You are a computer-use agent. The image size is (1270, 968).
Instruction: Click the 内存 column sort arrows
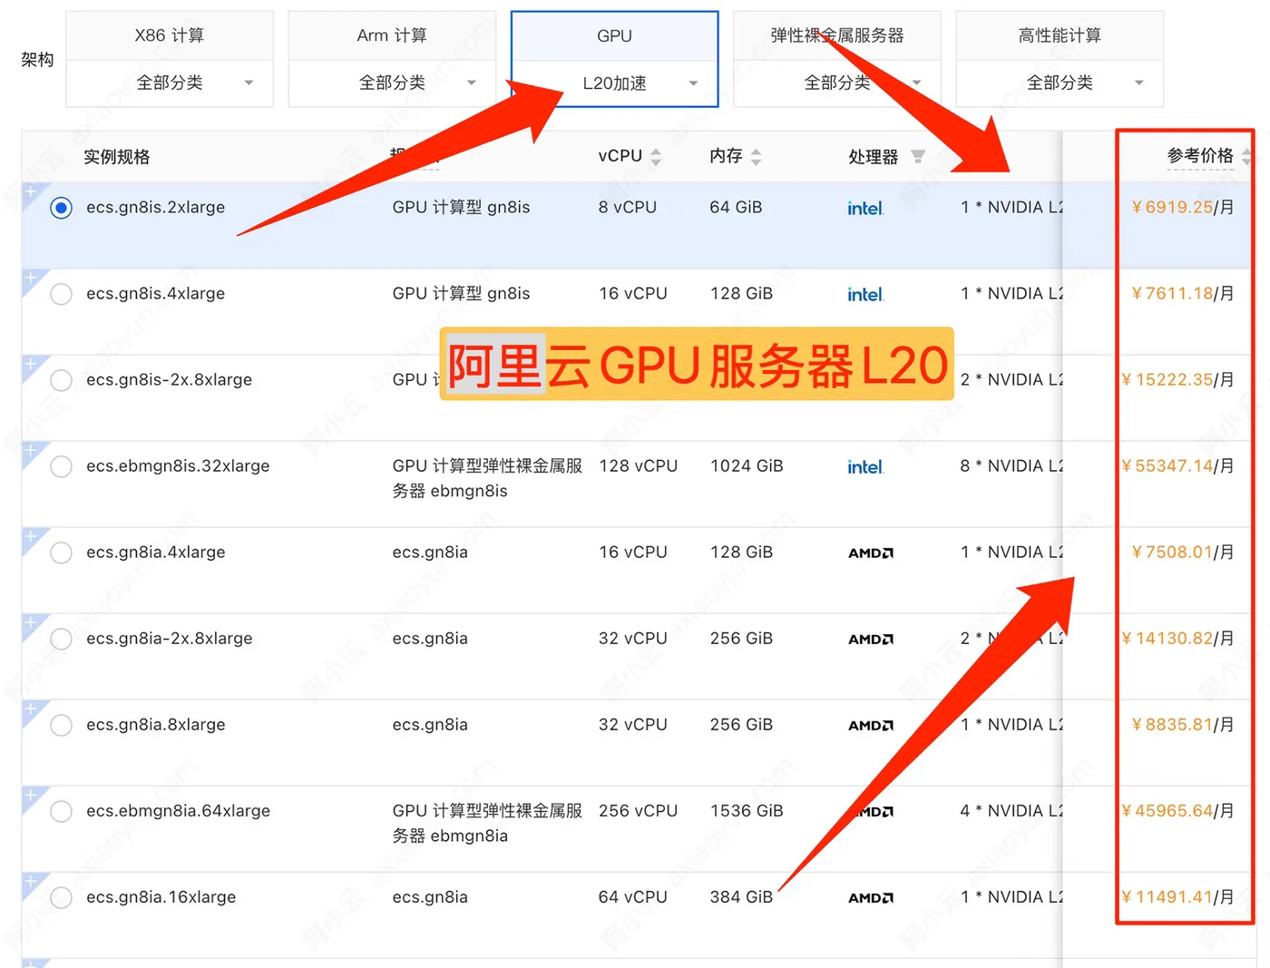click(x=756, y=157)
